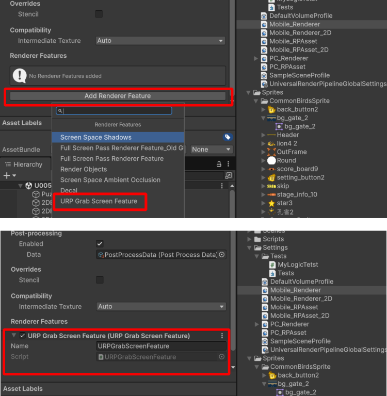Open the AssetBundle variant None dropdown

tap(212, 150)
